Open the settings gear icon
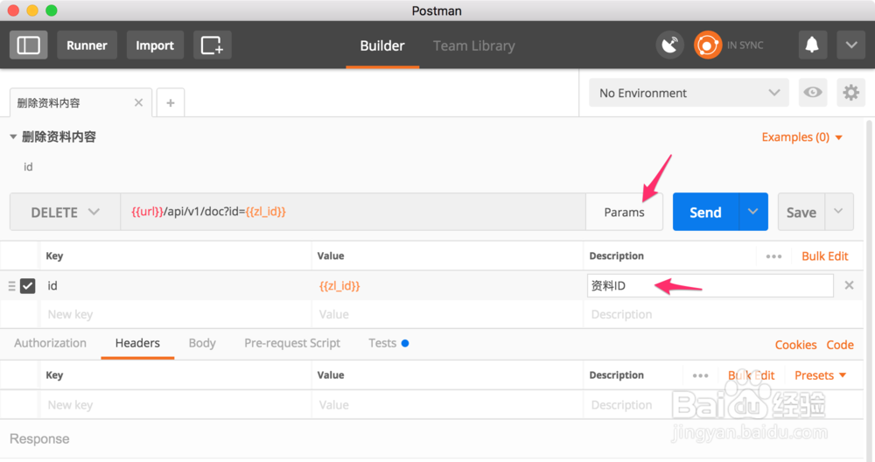Image resolution: width=875 pixels, height=462 pixels. [x=850, y=93]
